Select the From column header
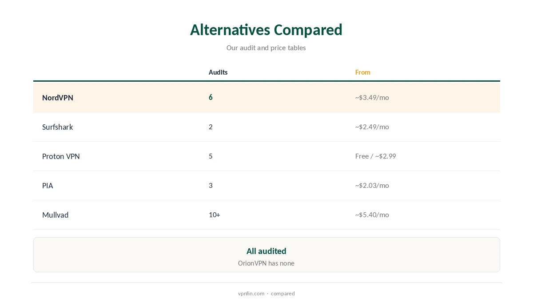 point(363,72)
